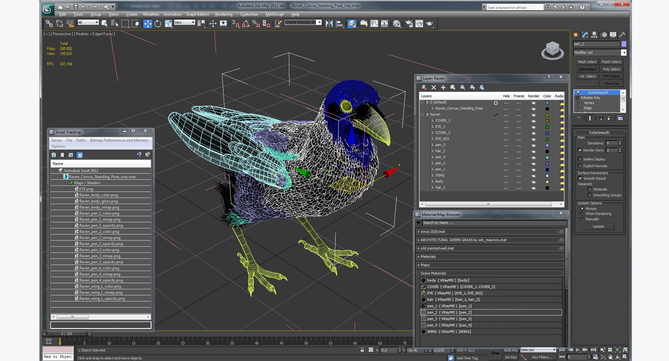
Task: Collapse the Raven layer in Layer dialog
Action: pyautogui.click(x=422, y=115)
